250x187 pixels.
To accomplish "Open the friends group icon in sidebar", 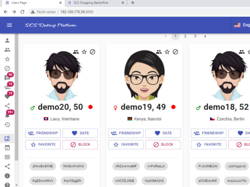I will 7,50.
